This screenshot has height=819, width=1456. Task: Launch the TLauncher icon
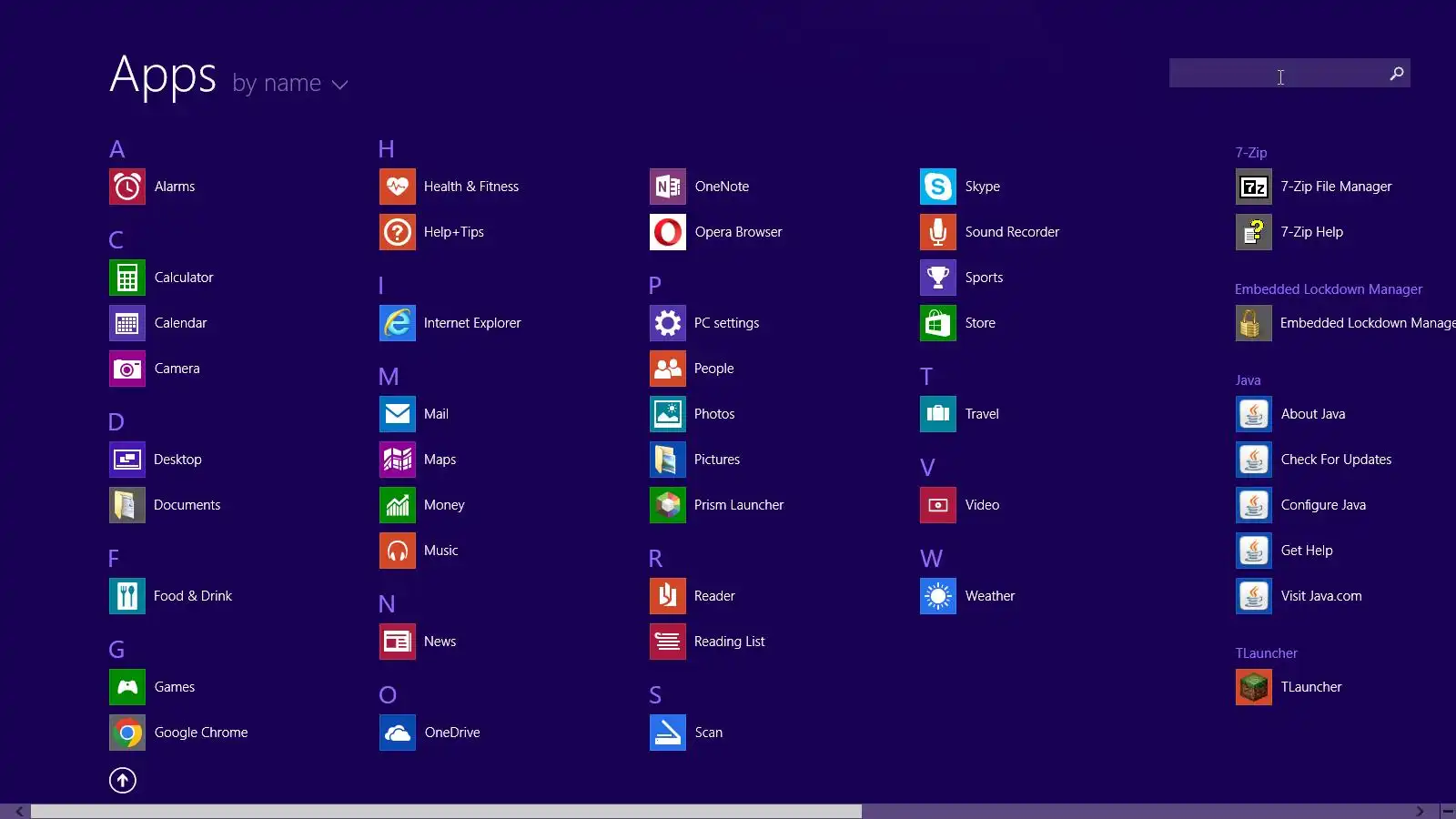1254,687
